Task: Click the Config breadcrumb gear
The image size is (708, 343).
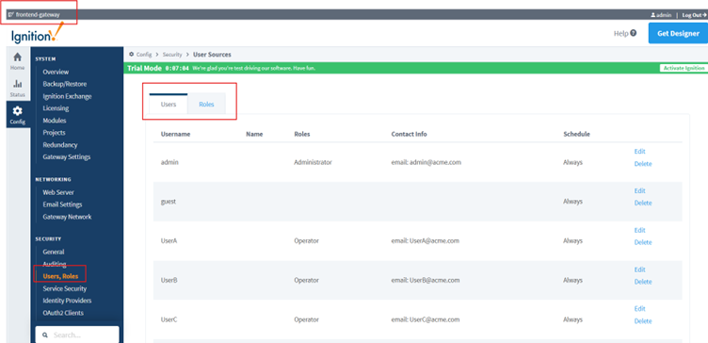Action: 132,55
